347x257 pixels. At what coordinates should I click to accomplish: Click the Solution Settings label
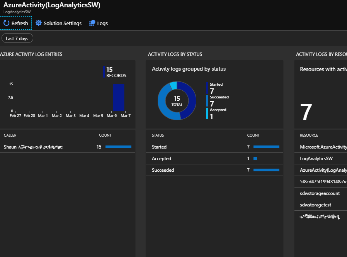[63, 23]
